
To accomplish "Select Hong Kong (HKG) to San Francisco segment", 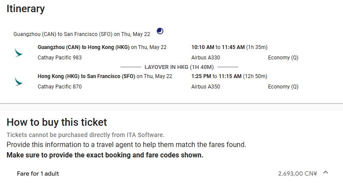I will 87,76.
